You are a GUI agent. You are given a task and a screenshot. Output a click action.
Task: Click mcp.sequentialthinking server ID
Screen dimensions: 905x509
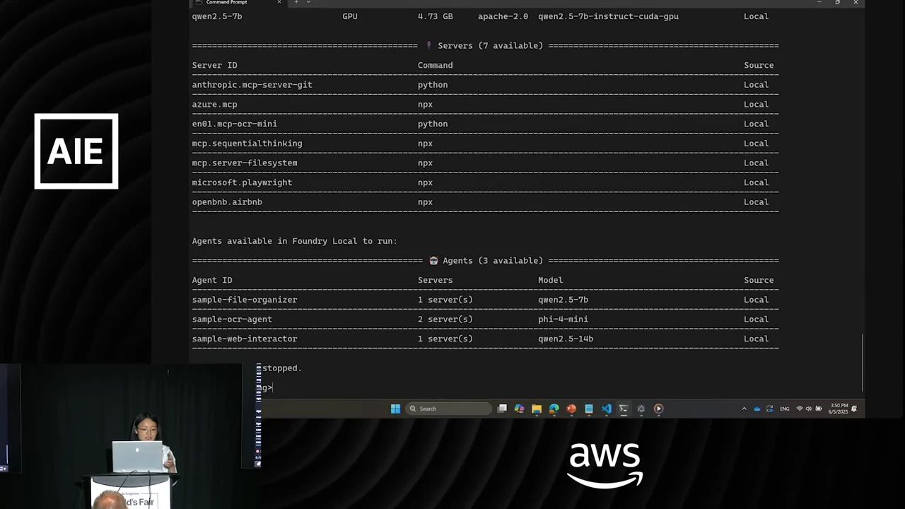[247, 144]
